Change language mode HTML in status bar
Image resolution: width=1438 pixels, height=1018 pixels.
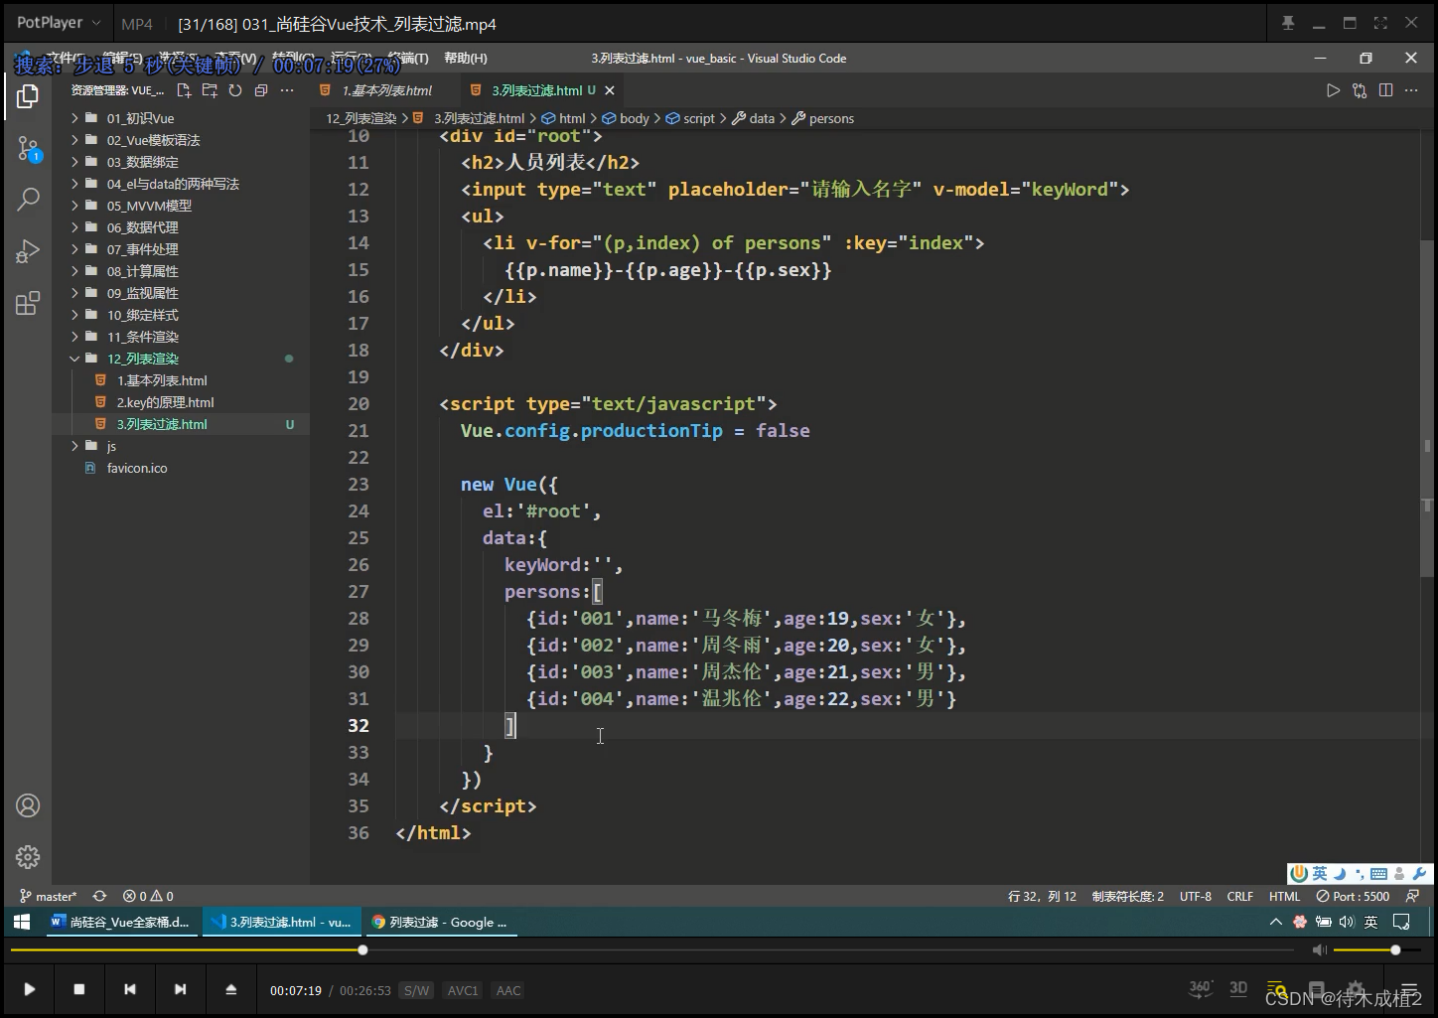1284,896
